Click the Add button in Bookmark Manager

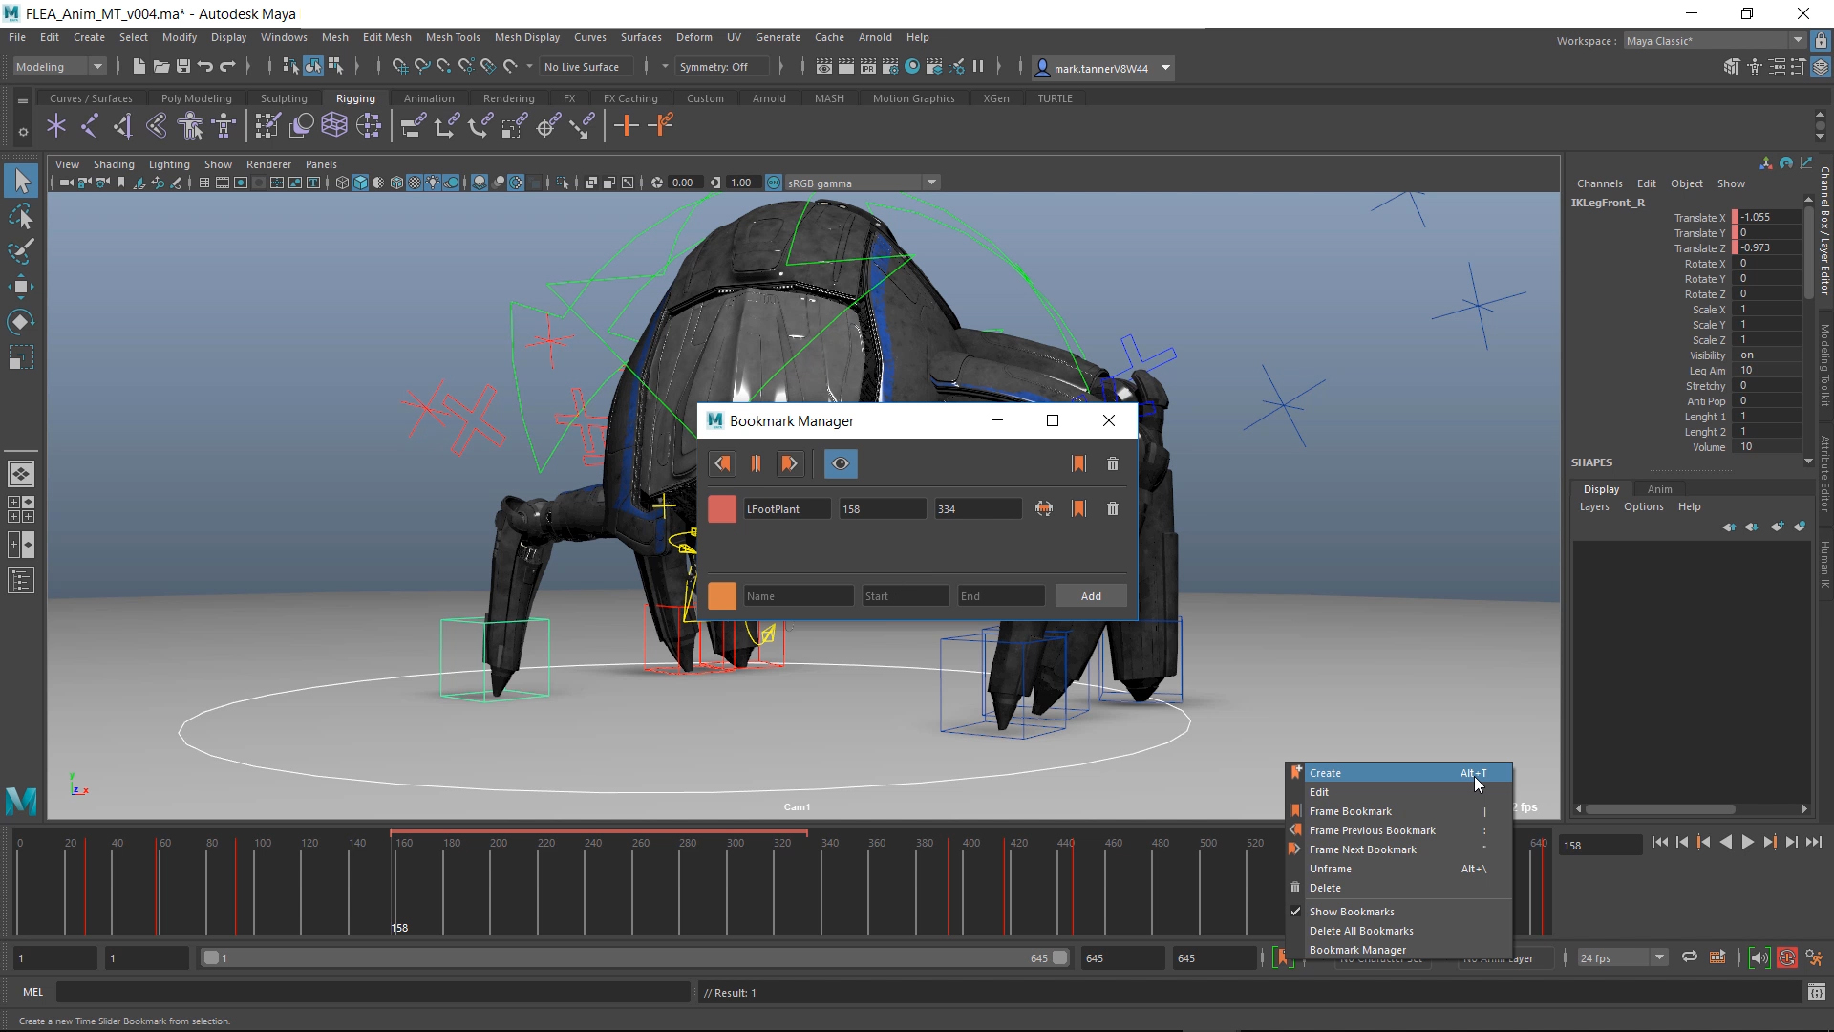tap(1091, 596)
